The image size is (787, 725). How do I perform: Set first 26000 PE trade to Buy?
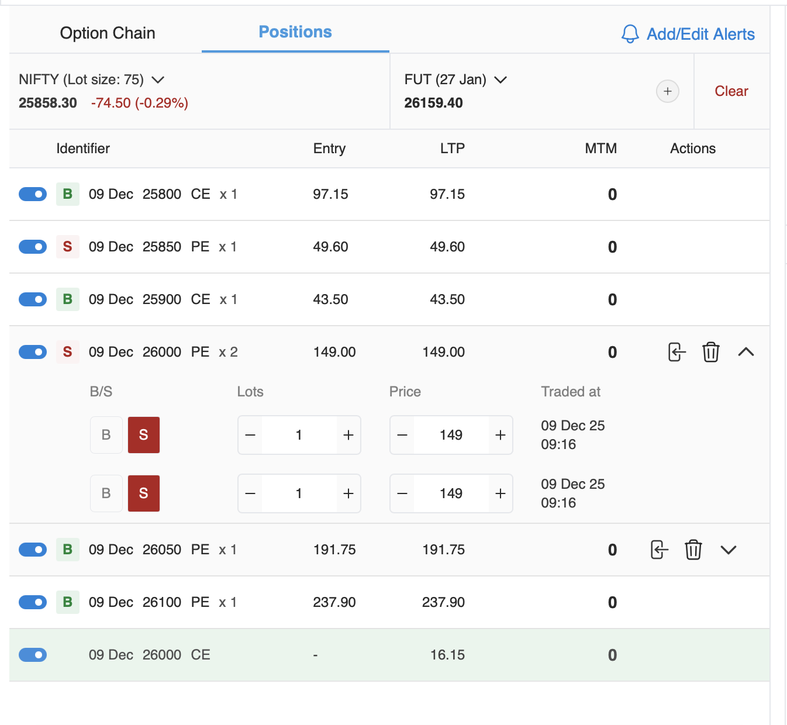106,435
